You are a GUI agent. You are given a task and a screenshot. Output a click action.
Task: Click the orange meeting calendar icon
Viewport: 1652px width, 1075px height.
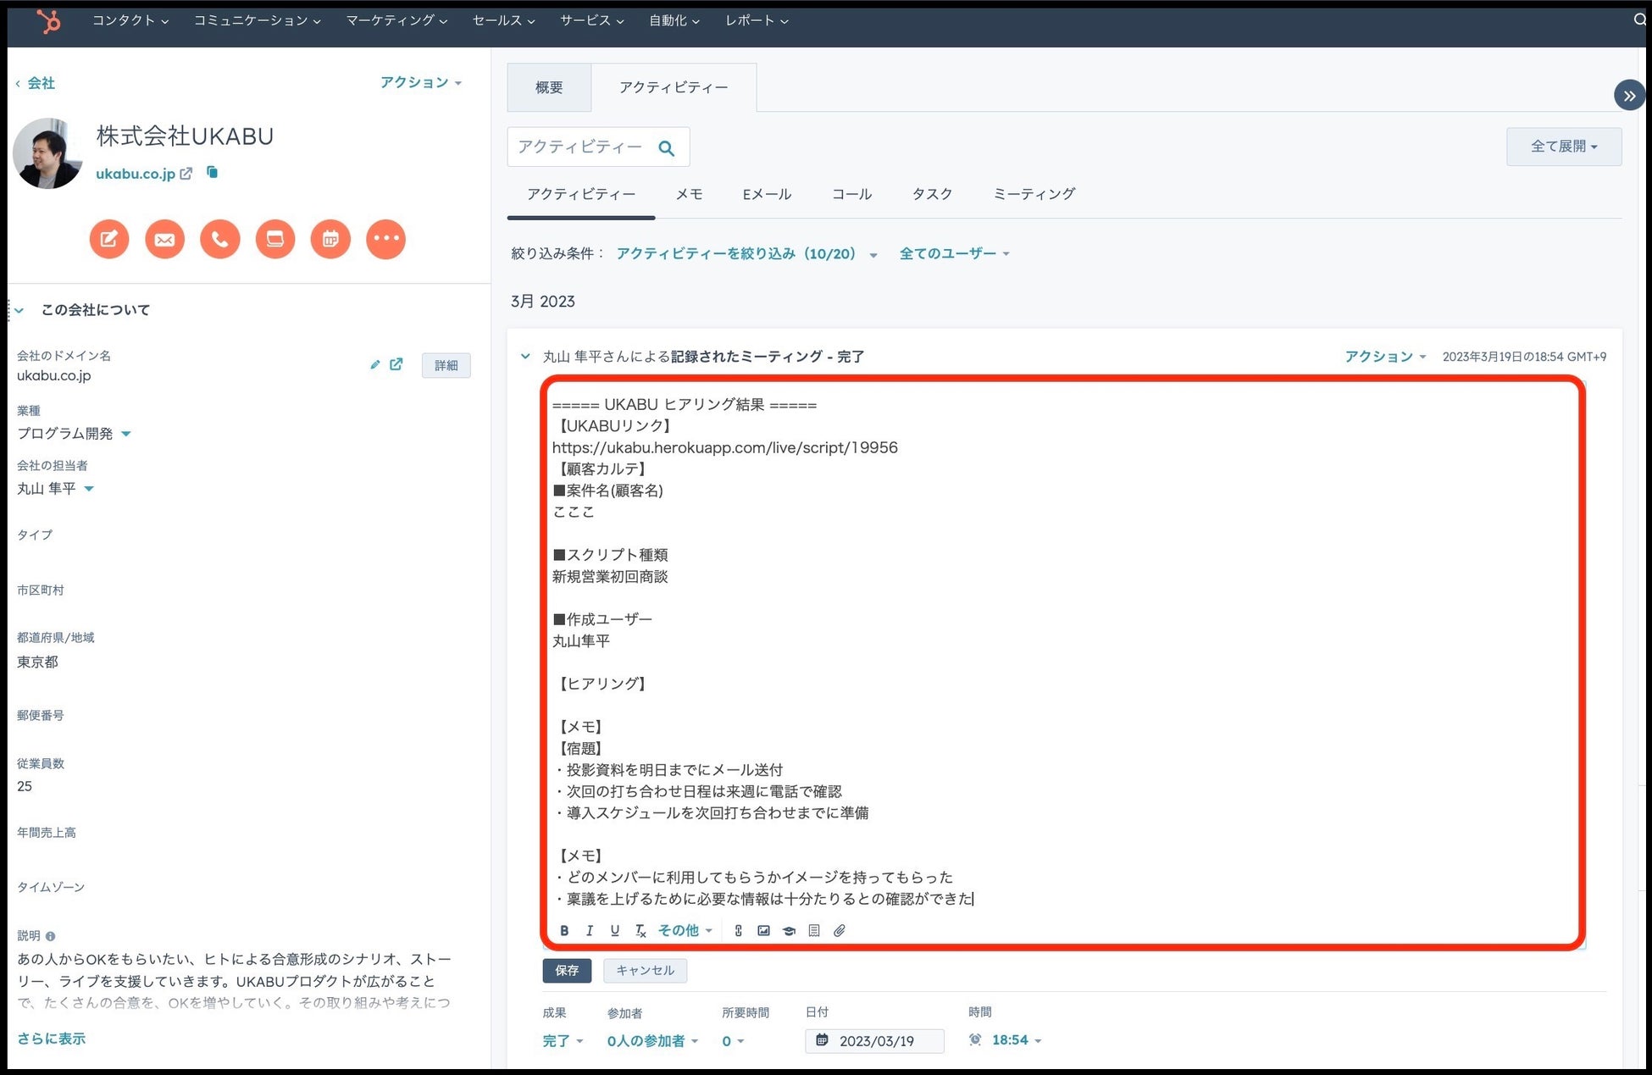(330, 239)
